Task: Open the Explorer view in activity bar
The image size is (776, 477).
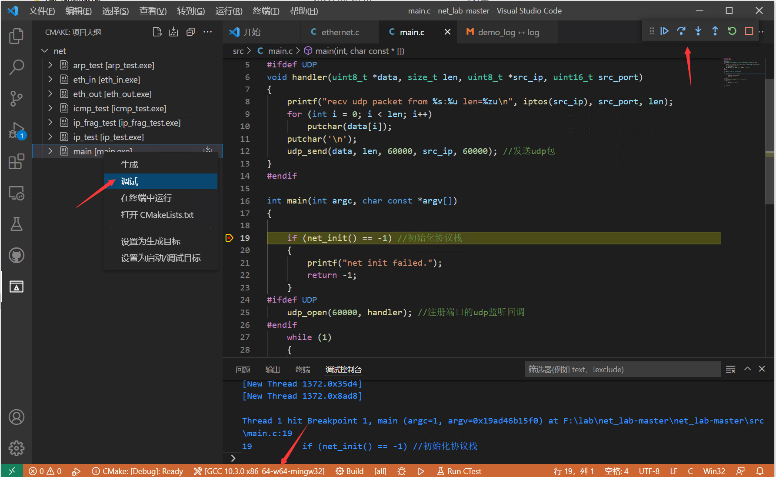Action: coord(16,36)
